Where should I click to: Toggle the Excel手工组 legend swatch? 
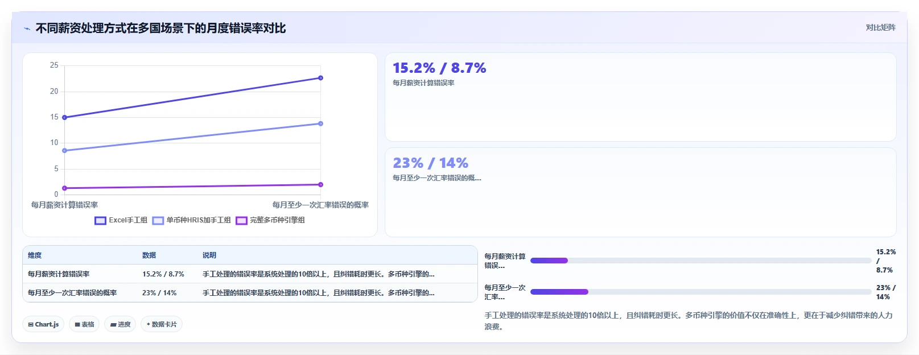(101, 221)
